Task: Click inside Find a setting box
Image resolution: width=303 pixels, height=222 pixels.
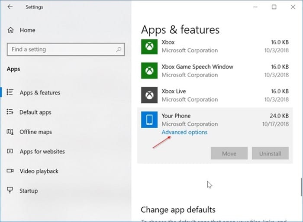Action: click(x=66, y=50)
